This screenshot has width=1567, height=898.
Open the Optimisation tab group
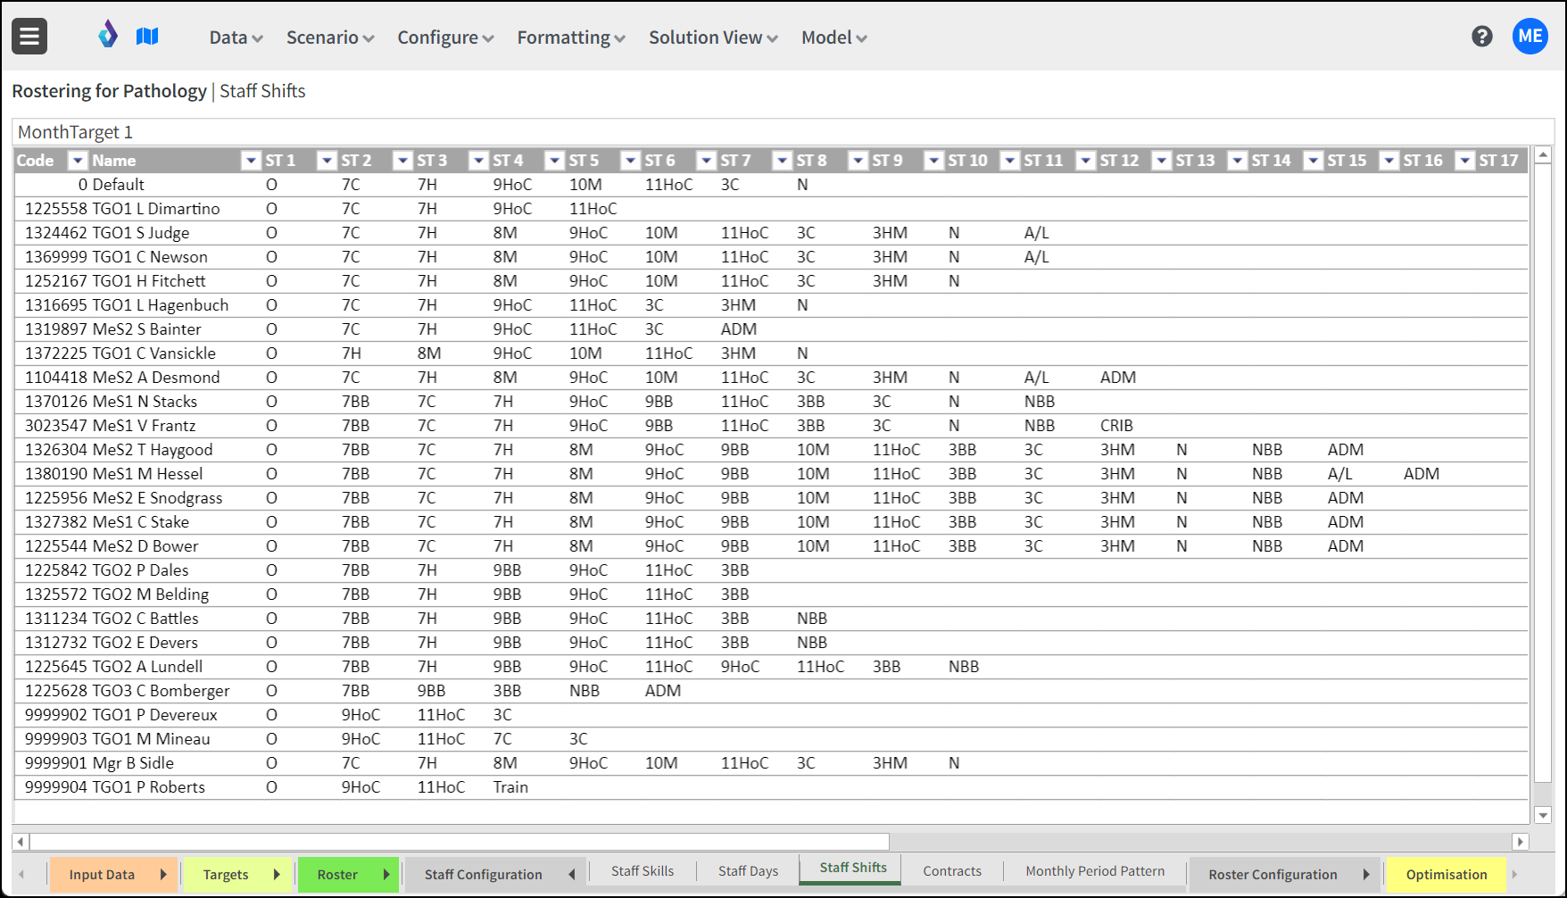(1447, 875)
